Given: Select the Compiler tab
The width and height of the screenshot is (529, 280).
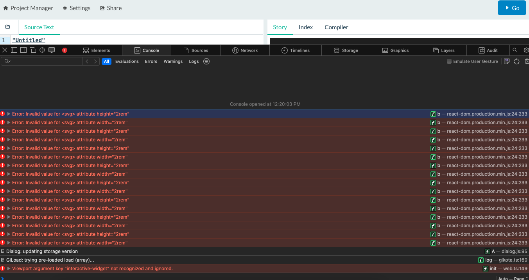Looking at the screenshot, I should pos(336,27).
